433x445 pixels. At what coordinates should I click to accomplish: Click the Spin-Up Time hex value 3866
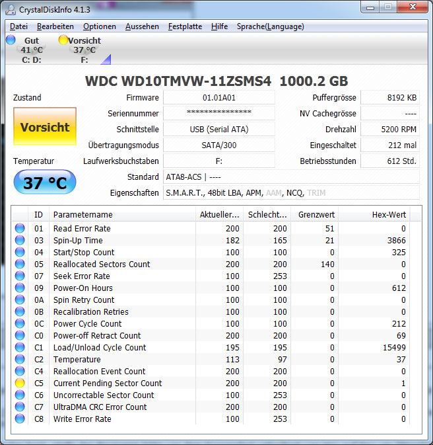point(397,240)
